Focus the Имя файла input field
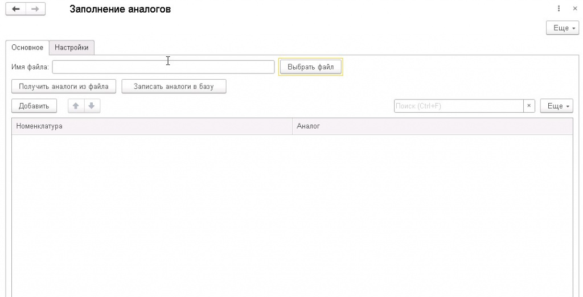 (163, 67)
